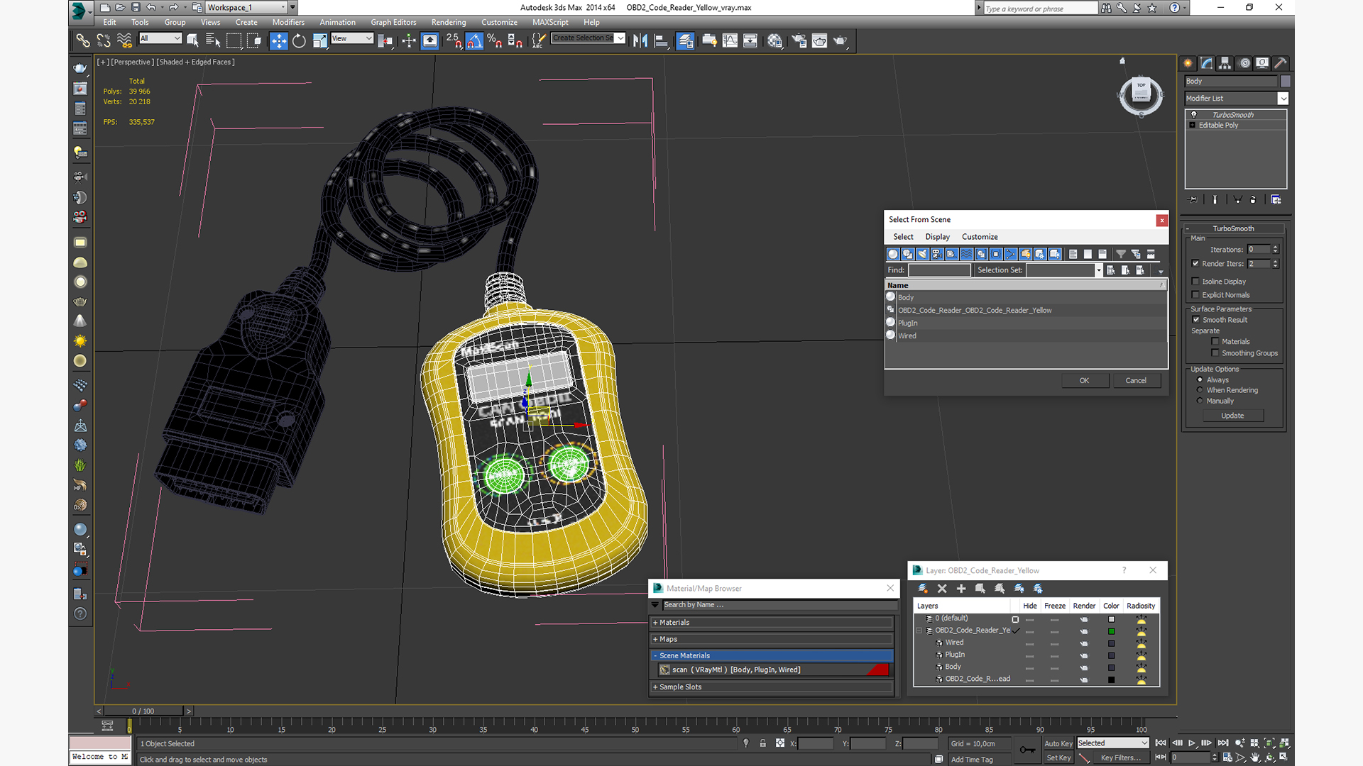
Task: Open the Graph Editors menu
Action: point(393,22)
